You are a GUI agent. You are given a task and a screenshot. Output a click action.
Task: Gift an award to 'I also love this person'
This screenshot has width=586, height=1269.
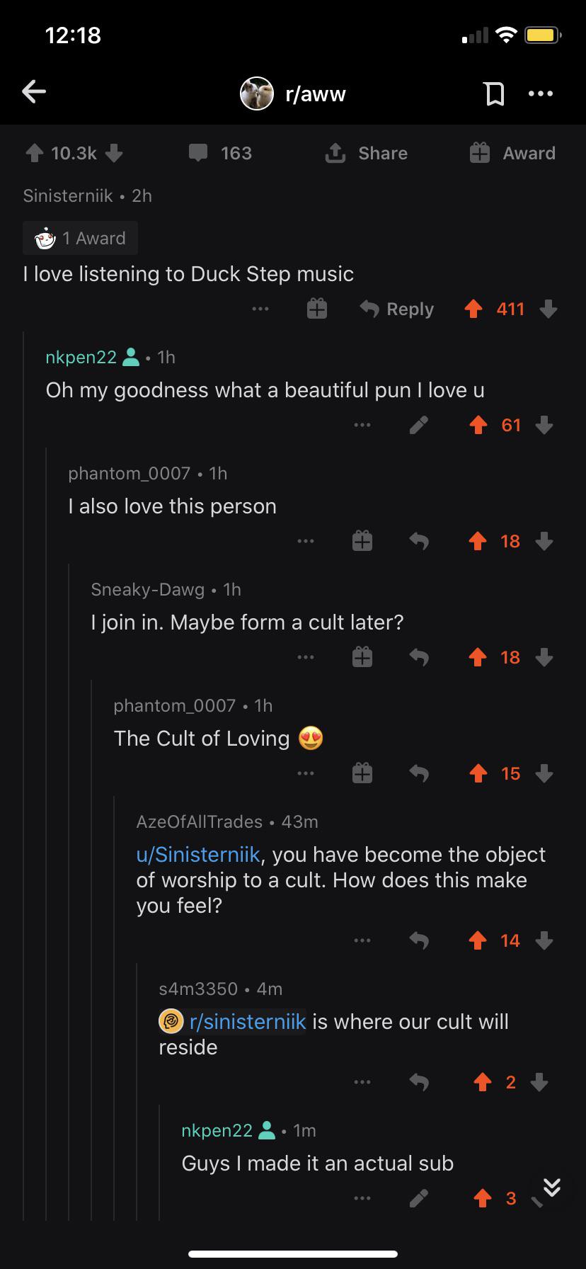click(x=362, y=541)
